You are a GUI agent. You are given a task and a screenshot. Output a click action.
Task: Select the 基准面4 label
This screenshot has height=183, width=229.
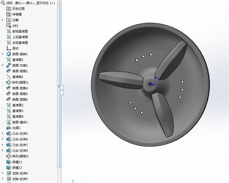point(18,116)
